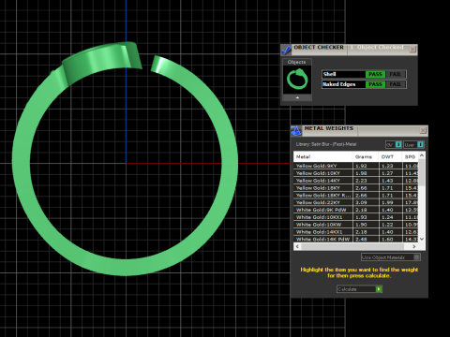Select the Yellow Gold:9KY row
450x337 pixels.
(355, 166)
